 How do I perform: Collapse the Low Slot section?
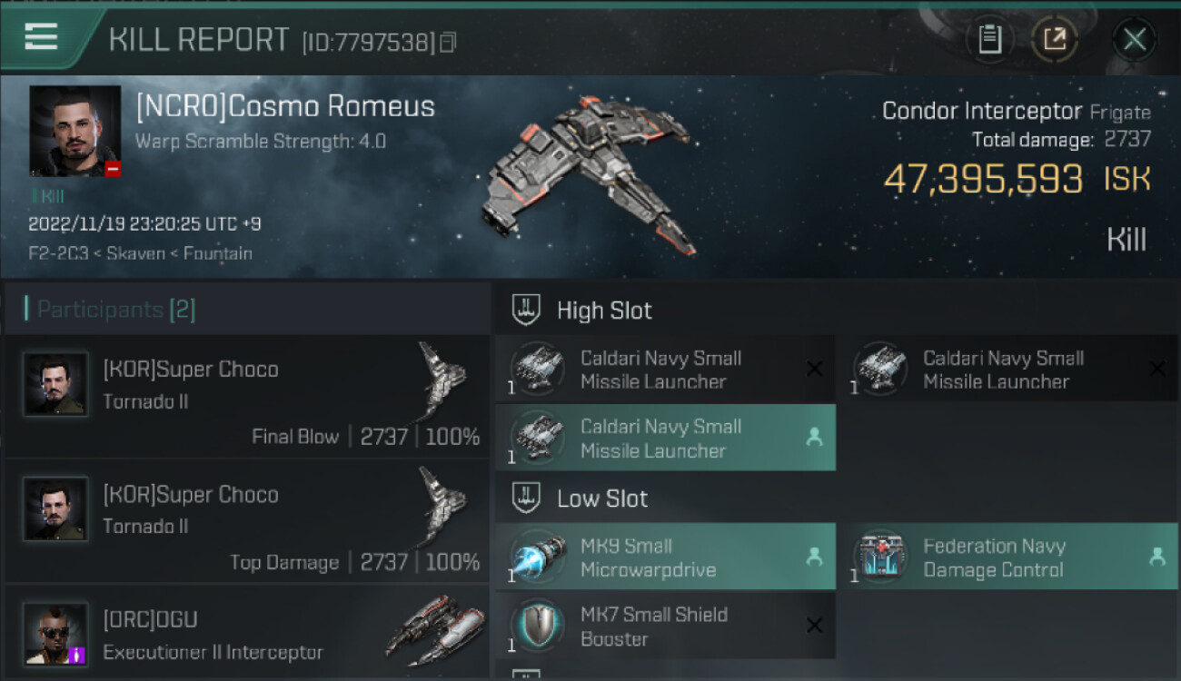(602, 498)
